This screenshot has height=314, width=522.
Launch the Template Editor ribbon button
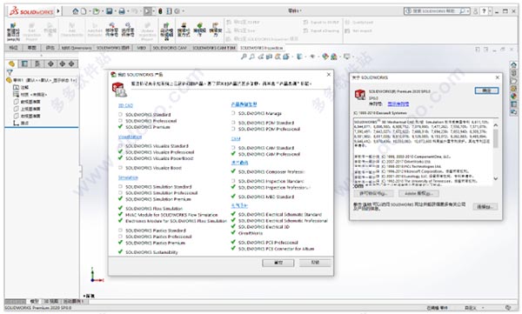(x=166, y=31)
